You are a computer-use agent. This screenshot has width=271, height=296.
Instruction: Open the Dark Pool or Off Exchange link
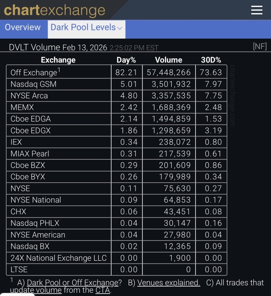73,283
